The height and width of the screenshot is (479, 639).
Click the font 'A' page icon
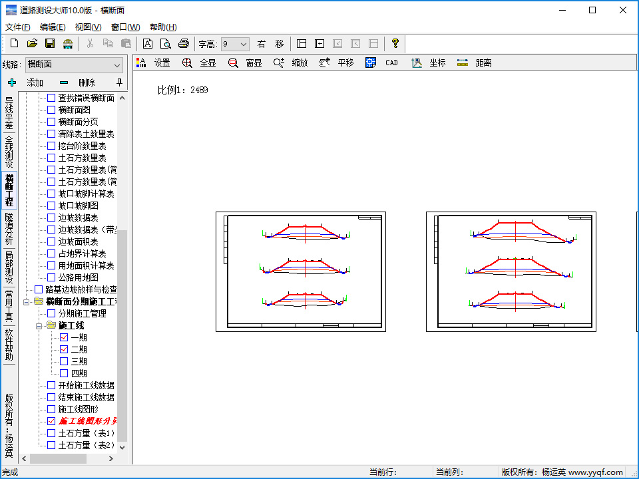click(148, 43)
